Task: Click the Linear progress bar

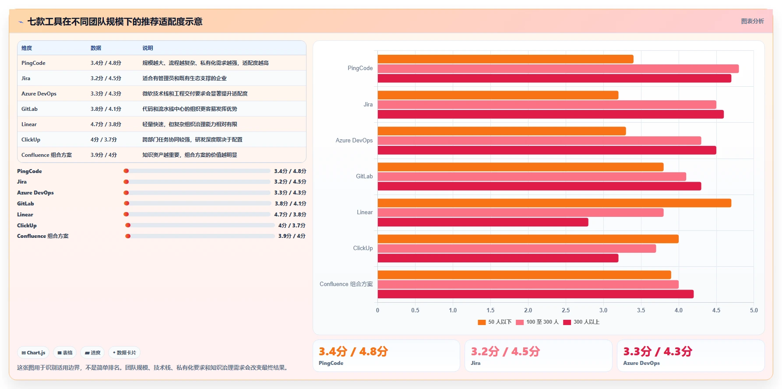Action: (197, 214)
